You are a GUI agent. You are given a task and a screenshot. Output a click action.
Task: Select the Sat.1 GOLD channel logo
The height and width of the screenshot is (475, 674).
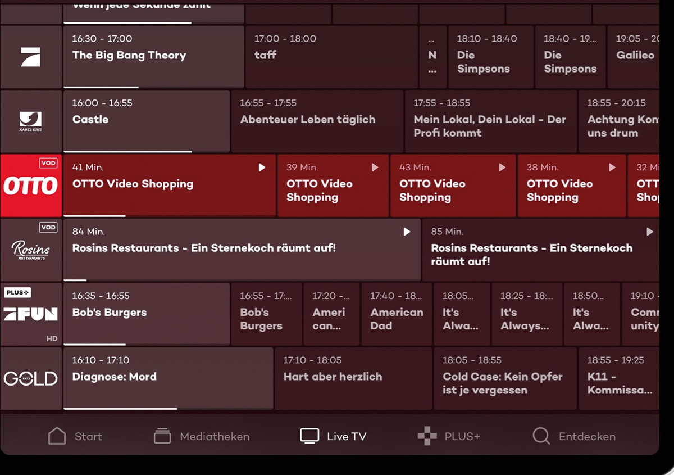[31, 378]
